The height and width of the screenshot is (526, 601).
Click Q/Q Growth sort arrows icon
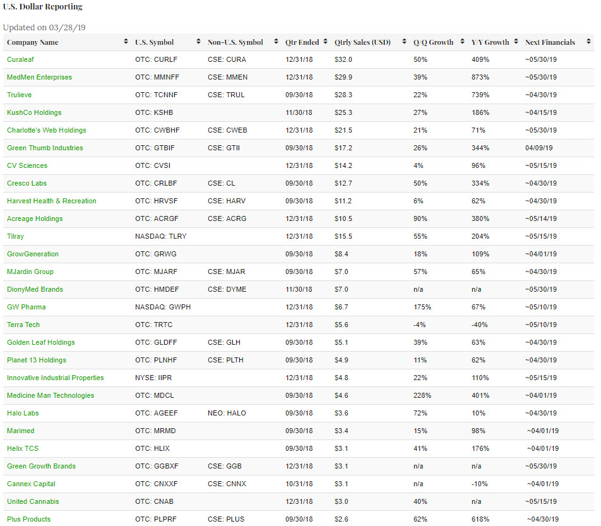pos(462,42)
